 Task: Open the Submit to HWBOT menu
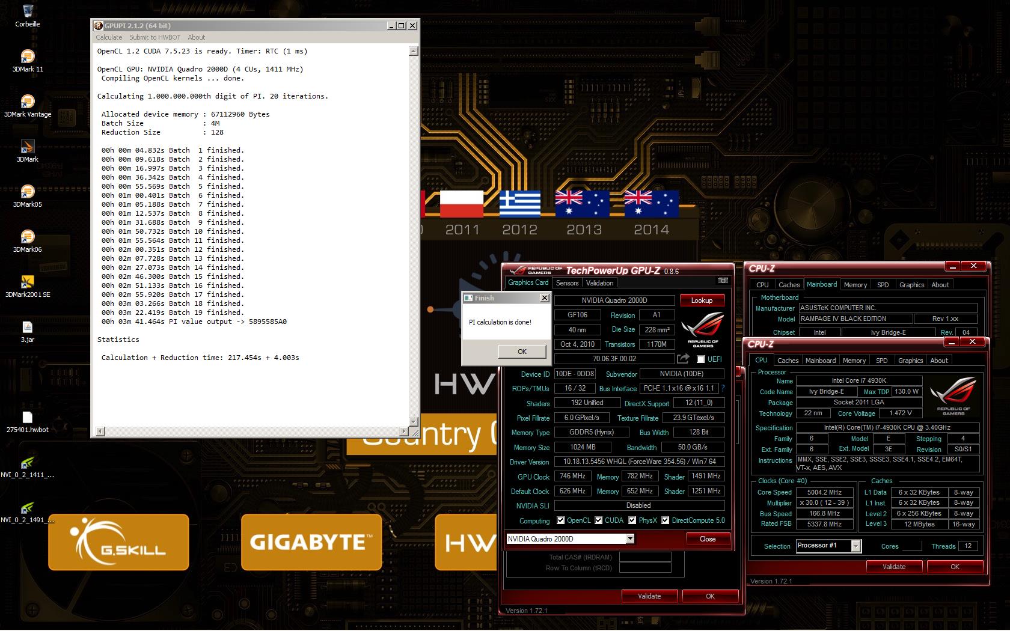(155, 37)
